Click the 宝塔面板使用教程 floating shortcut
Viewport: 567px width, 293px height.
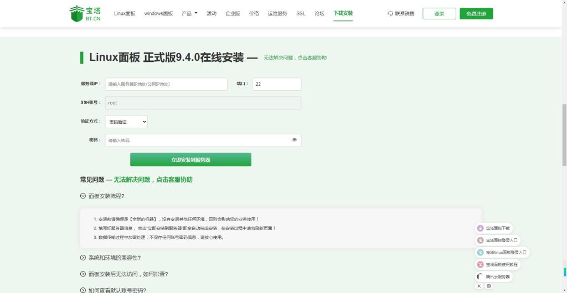[x=498, y=264]
